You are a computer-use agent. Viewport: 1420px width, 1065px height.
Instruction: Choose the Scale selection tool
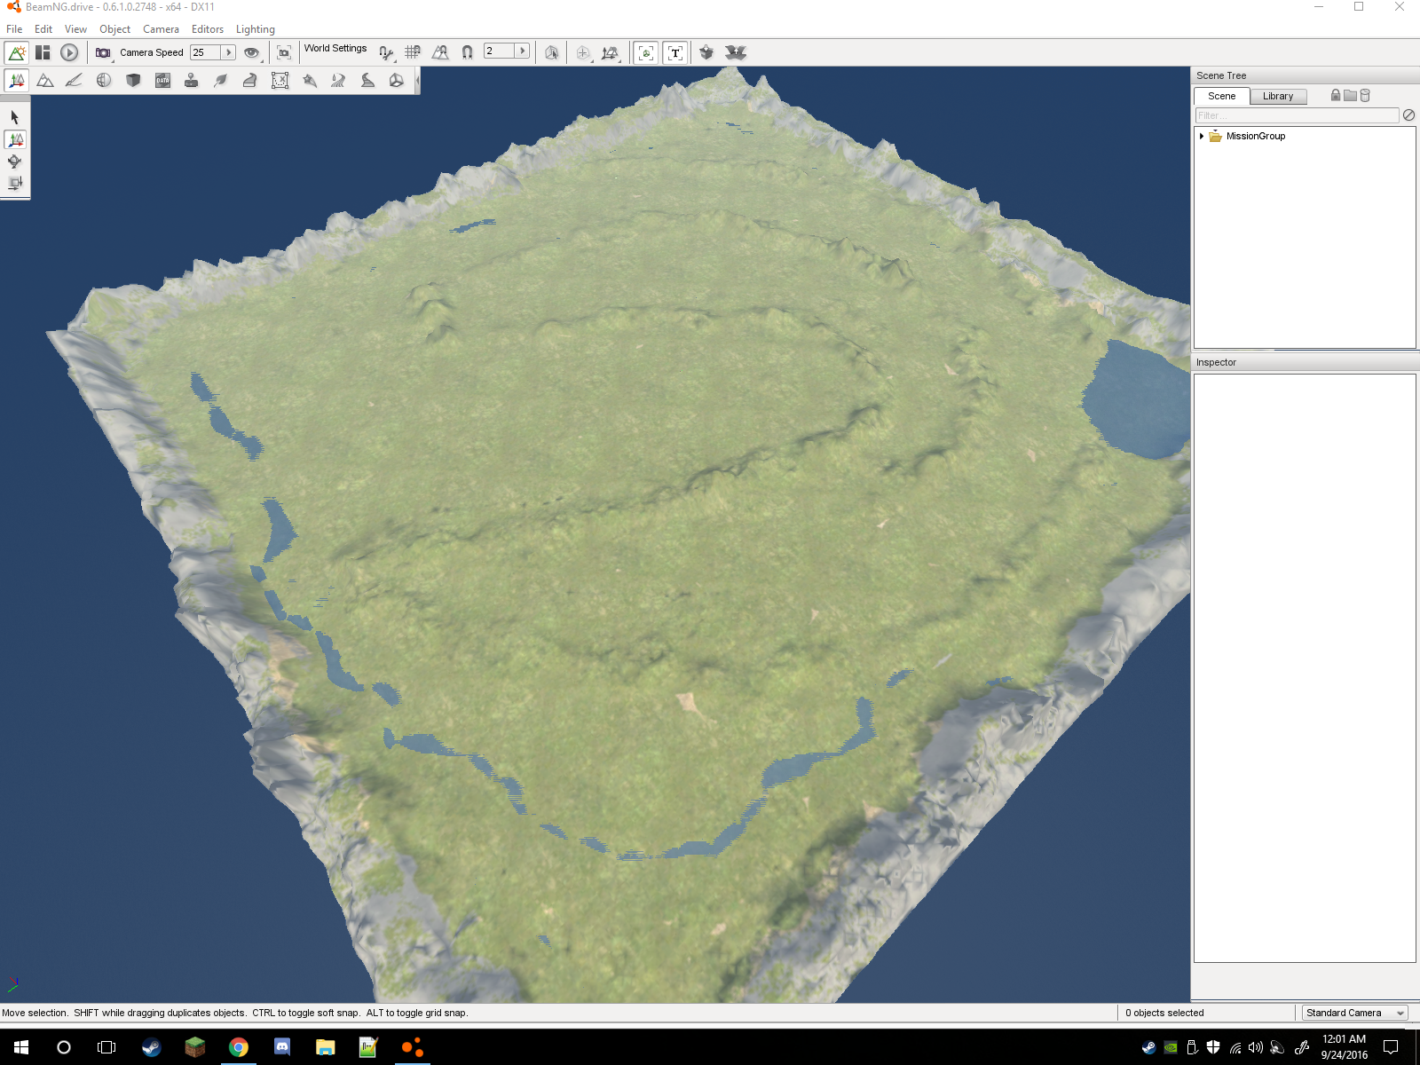click(x=15, y=183)
